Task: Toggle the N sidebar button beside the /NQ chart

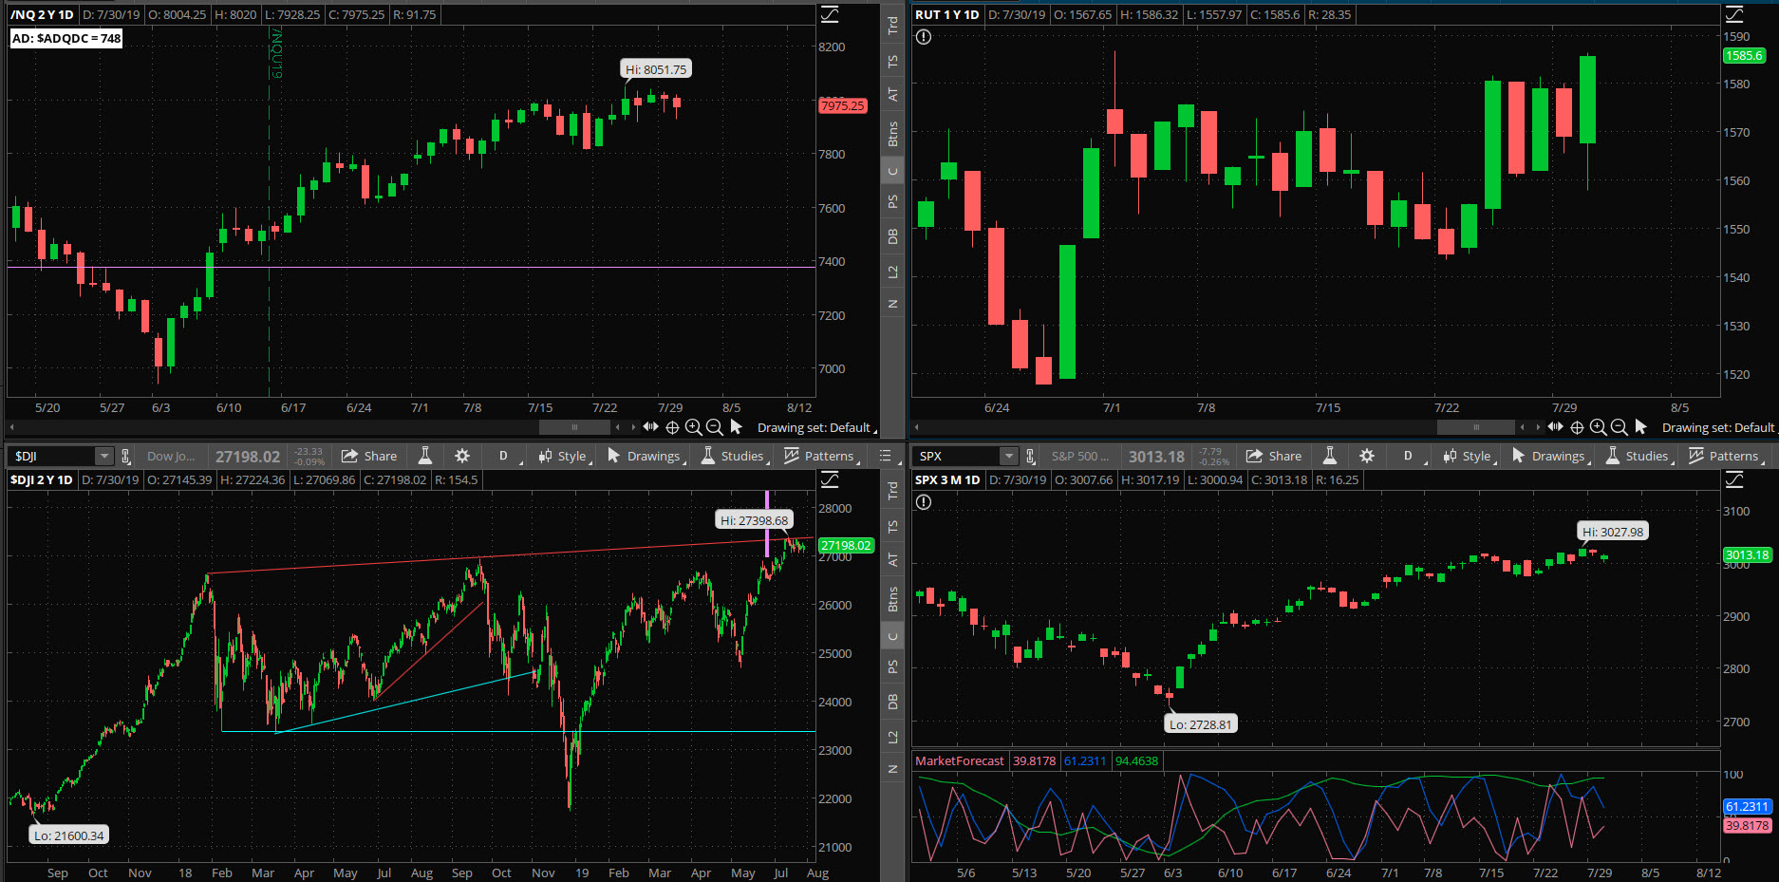Action: [x=892, y=304]
